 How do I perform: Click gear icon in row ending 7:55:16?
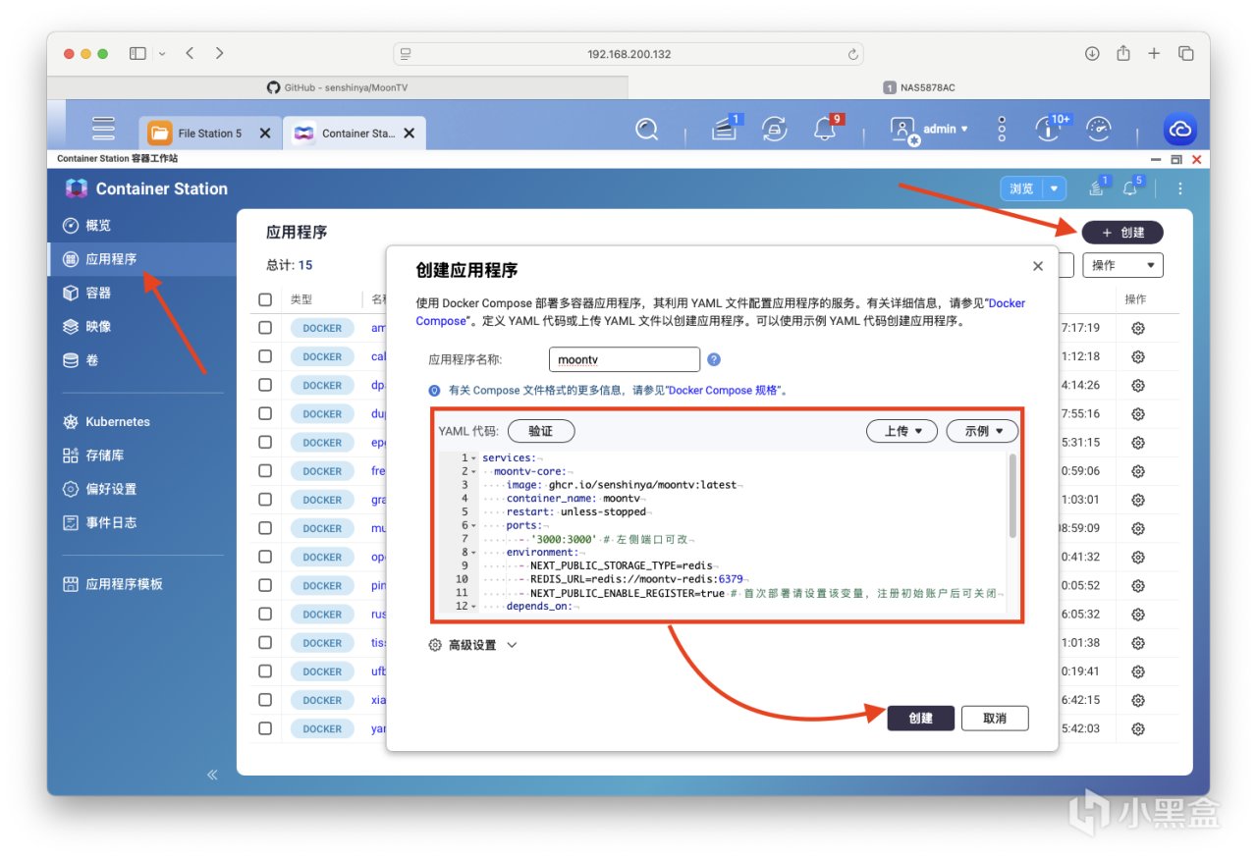(x=1138, y=413)
